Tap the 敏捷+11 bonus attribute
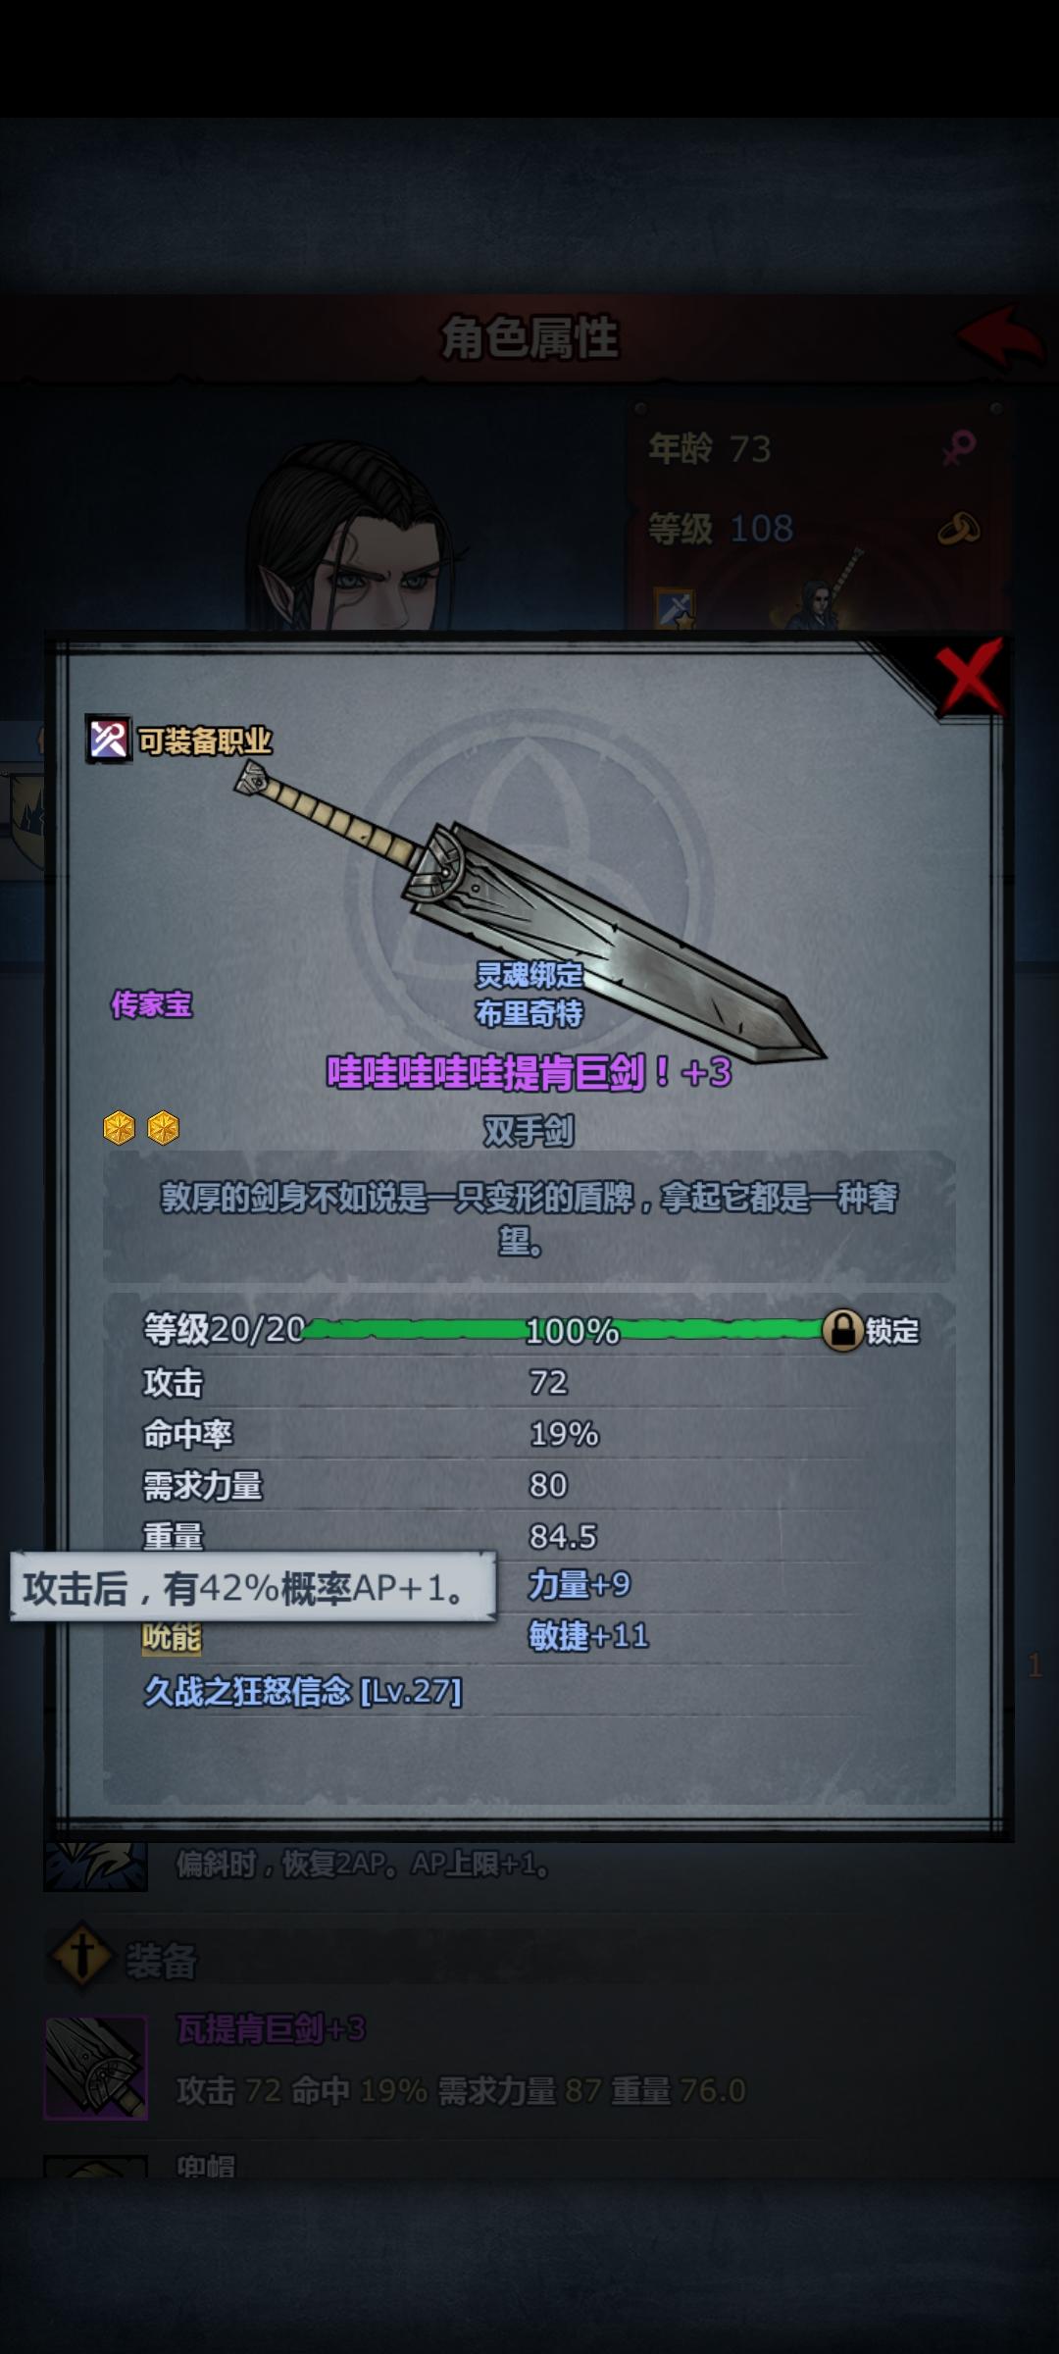The height and width of the screenshot is (2354, 1059). [x=588, y=1635]
